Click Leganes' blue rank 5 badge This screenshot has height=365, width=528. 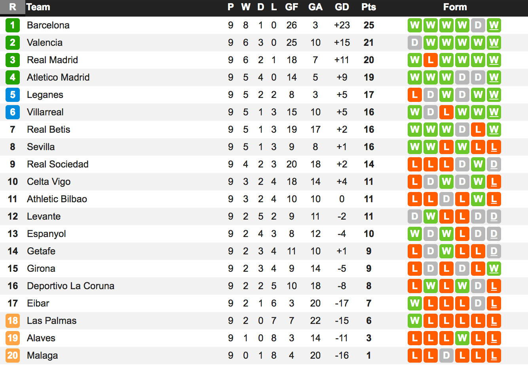(x=13, y=95)
